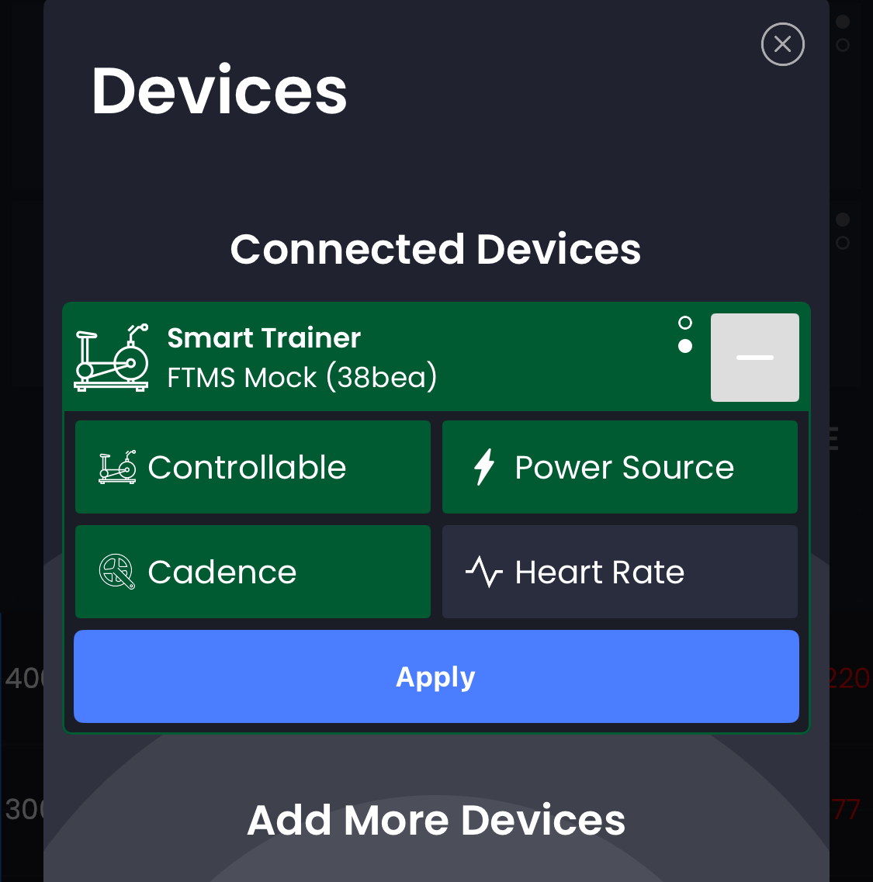Collapse Smart Trainer with the minus button
This screenshot has width=873, height=882.
click(x=755, y=358)
